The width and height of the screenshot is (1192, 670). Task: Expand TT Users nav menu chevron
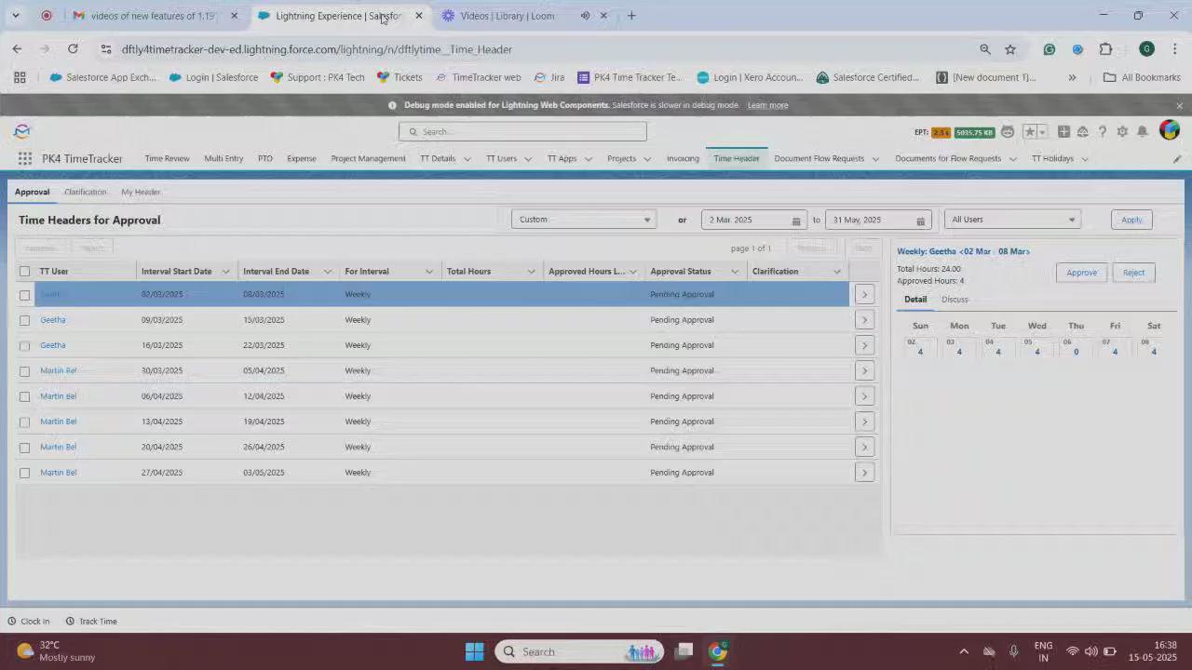[528, 159]
